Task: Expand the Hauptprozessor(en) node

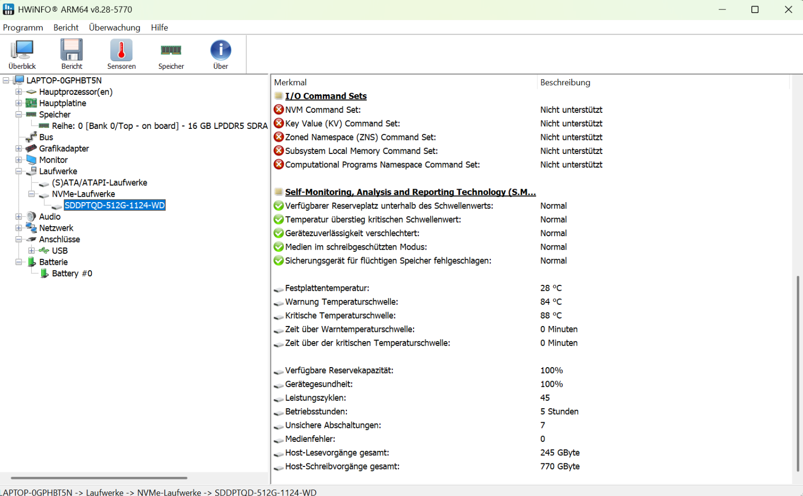Action: (x=19, y=92)
